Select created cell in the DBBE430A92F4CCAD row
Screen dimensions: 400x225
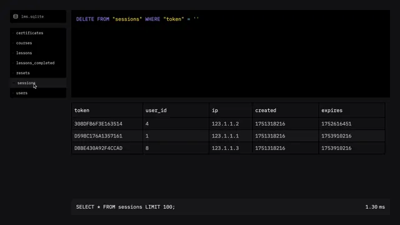pyautogui.click(x=286, y=148)
